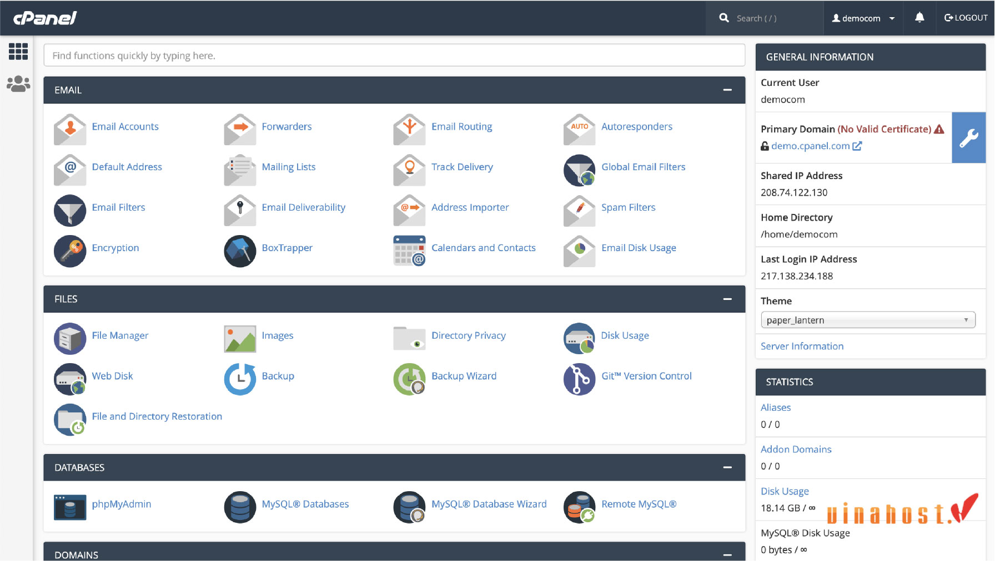This screenshot has width=995, height=561.
Task: Open the Aliases statistics link
Action: (775, 407)
